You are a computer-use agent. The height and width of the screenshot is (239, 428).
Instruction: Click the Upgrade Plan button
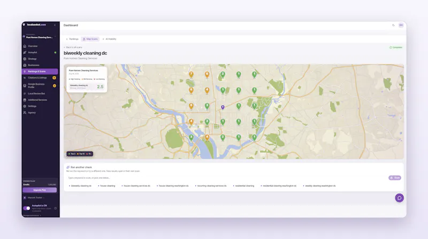[x=40, y=190]
